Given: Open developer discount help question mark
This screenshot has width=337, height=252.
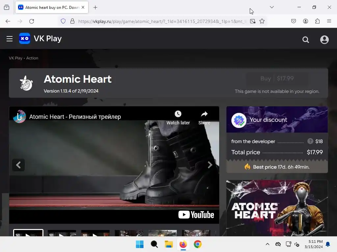Looking at the screenshot, I should pos(310,141).
